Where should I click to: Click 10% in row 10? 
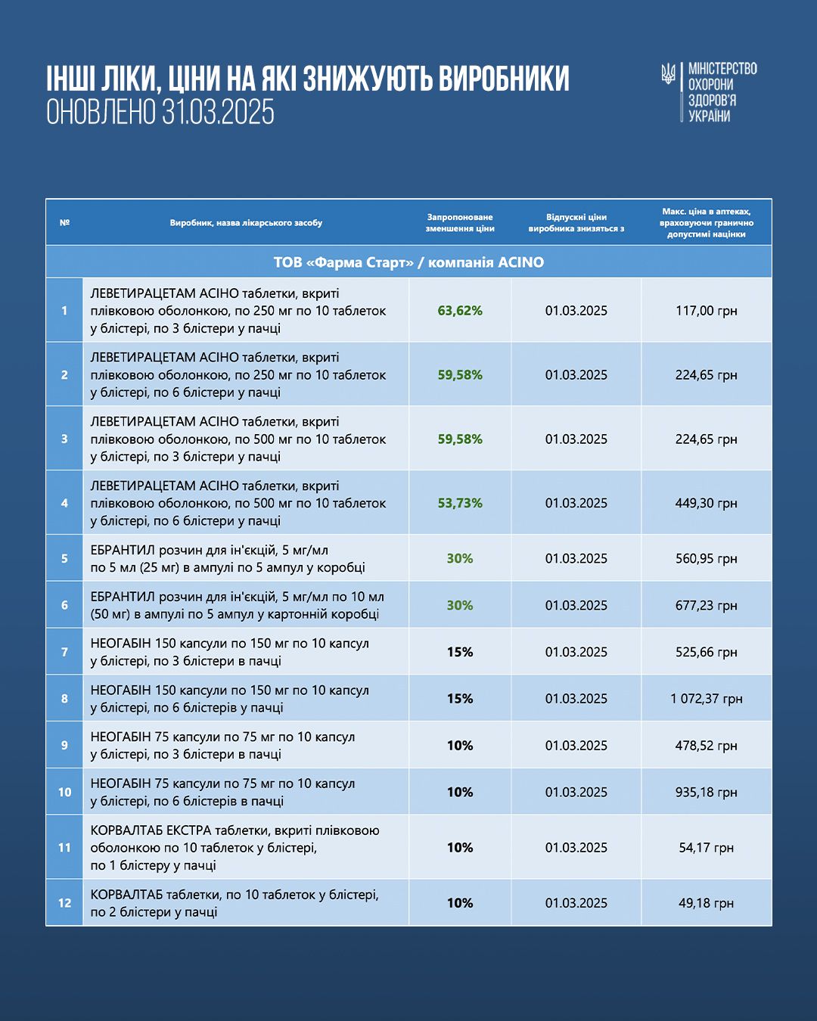(460, 793)
